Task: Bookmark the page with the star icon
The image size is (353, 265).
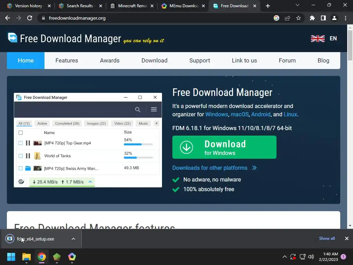Action: pyautogui.click(x=299, y=18)
